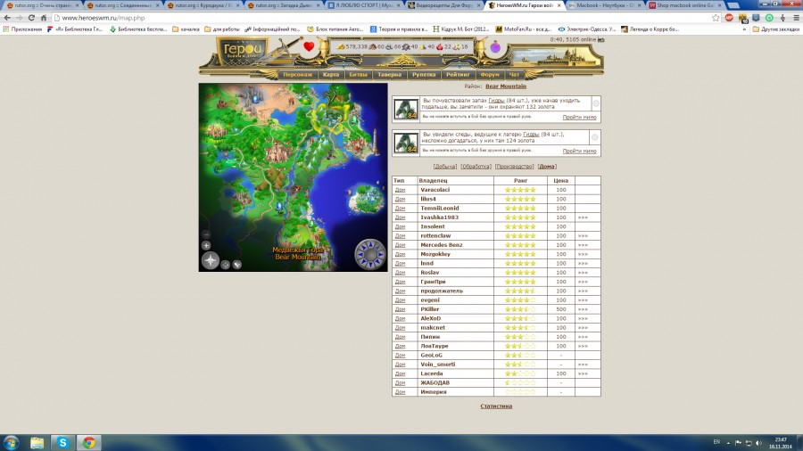This screenshot has width=803, height=451.
Task: Click the map navigation direction wheel
Action: coord(369,254)
